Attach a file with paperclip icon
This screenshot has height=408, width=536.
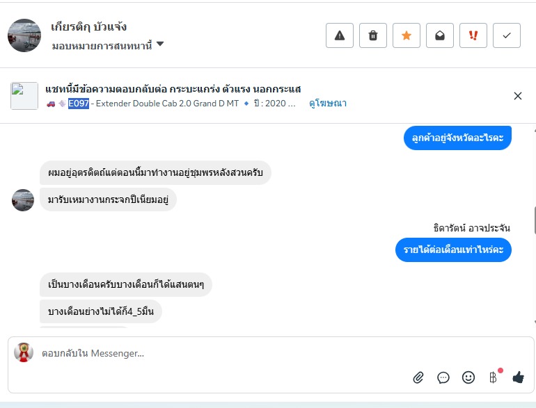418,377
